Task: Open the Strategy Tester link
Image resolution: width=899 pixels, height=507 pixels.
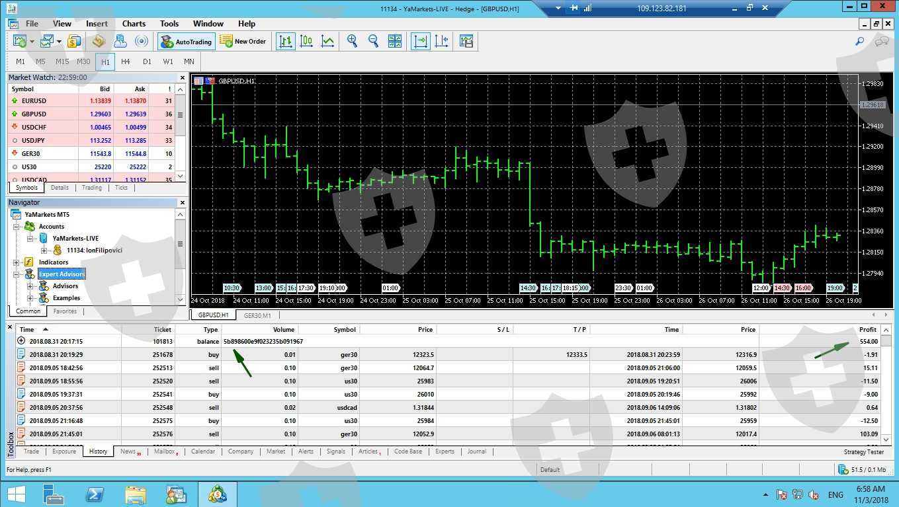Action: pos(863,452)
